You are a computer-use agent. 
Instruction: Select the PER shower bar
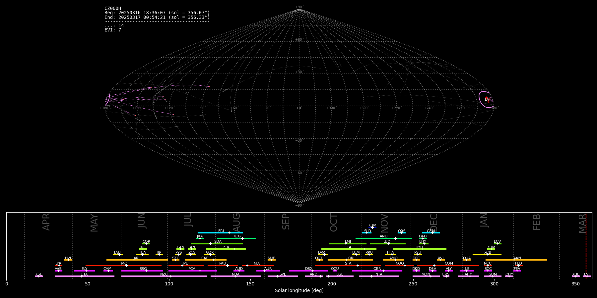[x=226, y=249]
